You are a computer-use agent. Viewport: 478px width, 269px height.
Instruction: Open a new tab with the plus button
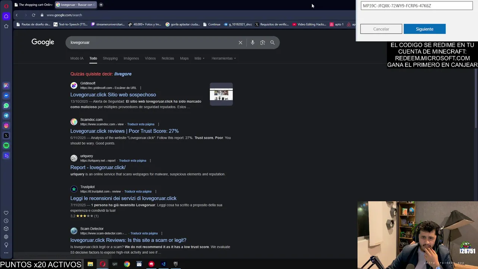tap(101, 5)
